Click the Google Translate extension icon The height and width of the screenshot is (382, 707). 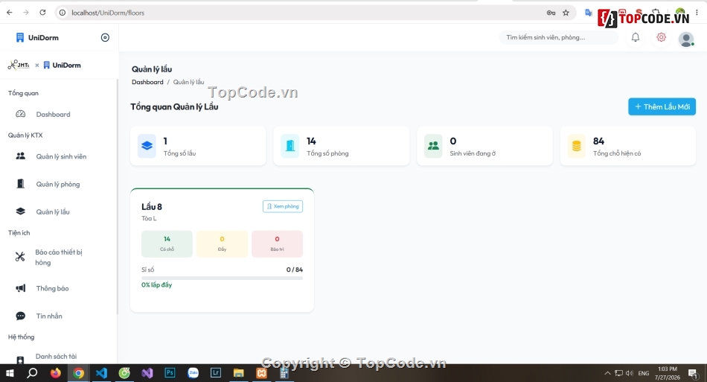pos(588,13)
